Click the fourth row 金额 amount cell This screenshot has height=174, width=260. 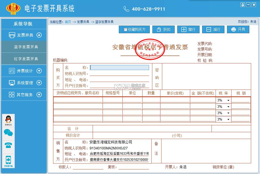(203, 119)
